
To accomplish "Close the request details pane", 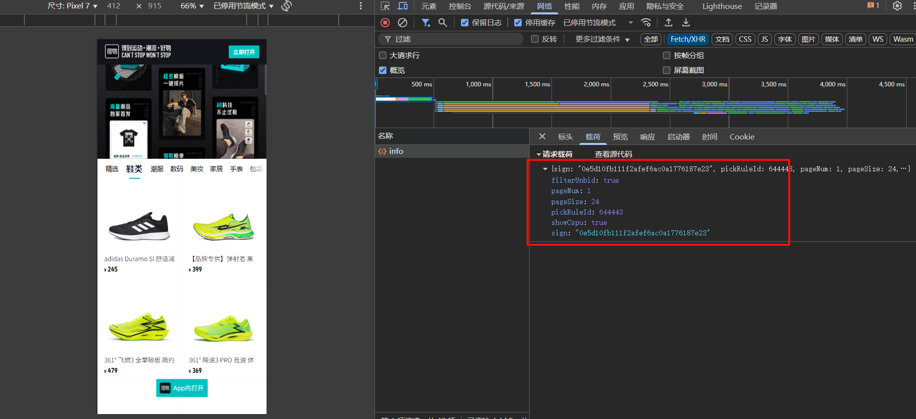I will click(x=542, y=137).
